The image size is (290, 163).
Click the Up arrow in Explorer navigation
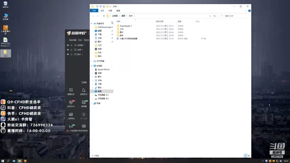(104, 16)
